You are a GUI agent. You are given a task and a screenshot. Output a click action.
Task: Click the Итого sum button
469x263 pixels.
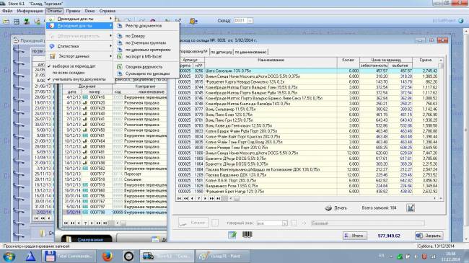click(x=354, y=236)
